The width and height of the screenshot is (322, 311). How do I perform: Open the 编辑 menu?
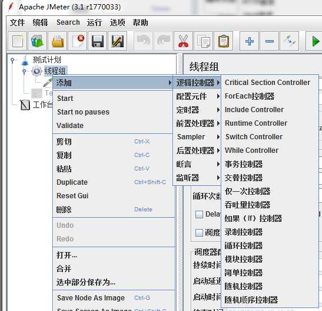(x=40, y=22)
